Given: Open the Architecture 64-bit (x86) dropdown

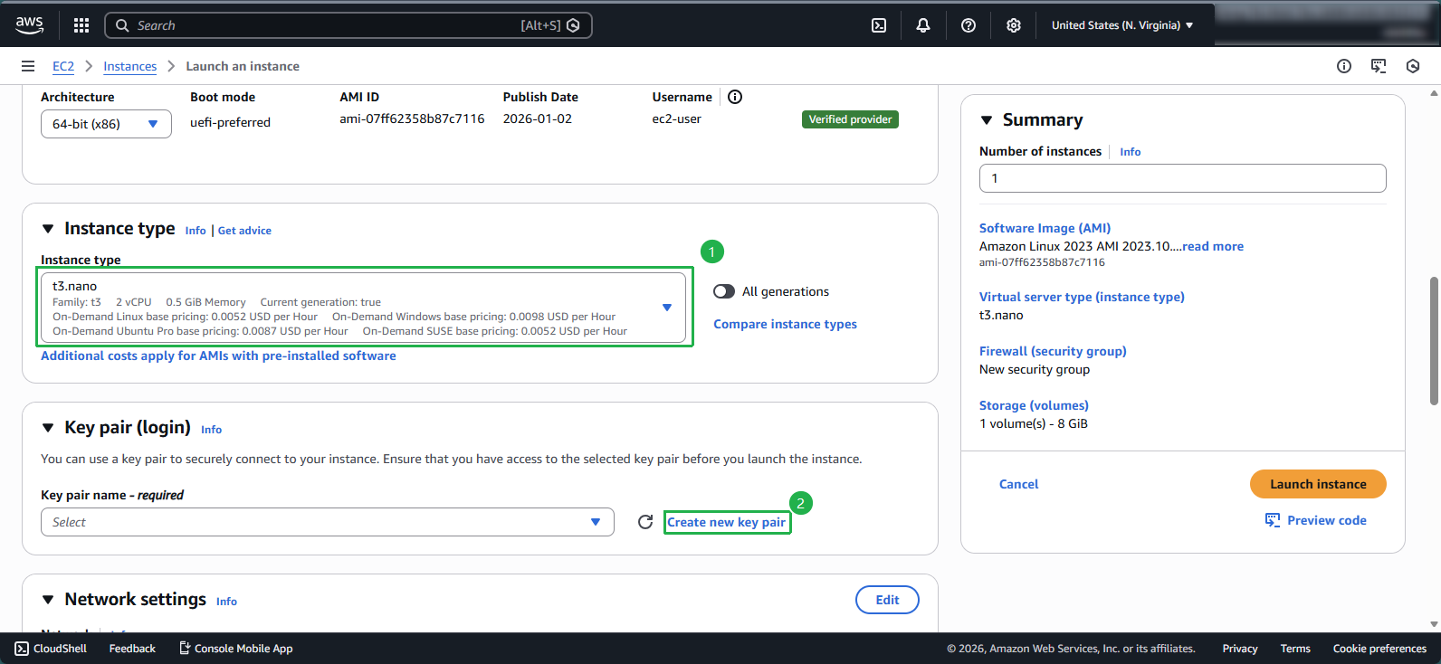Looking at the screenshot, I should coord(106,124).
